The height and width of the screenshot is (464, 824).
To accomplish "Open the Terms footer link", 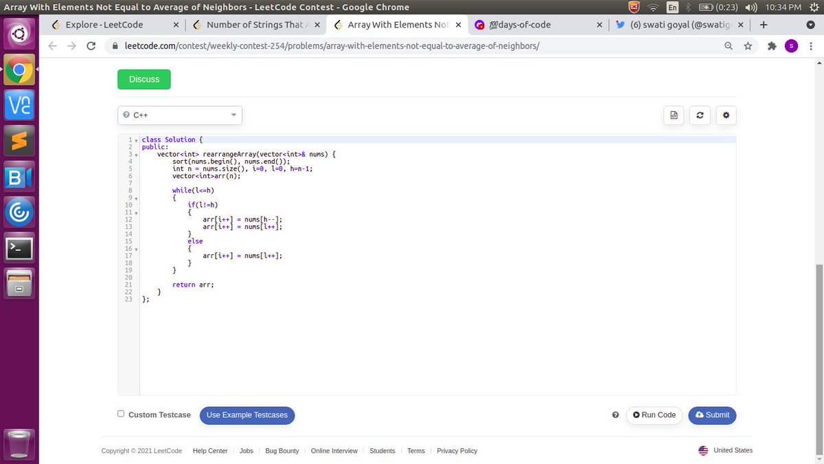I will coord(416,451).
